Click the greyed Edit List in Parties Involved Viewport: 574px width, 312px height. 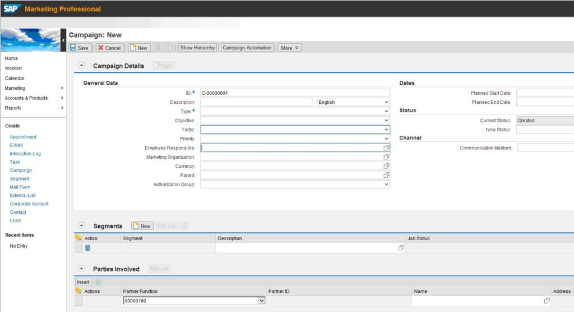click(x=159, y=269)
